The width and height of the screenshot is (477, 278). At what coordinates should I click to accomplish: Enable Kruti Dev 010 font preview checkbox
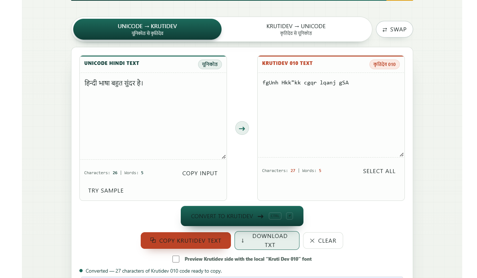176,259
